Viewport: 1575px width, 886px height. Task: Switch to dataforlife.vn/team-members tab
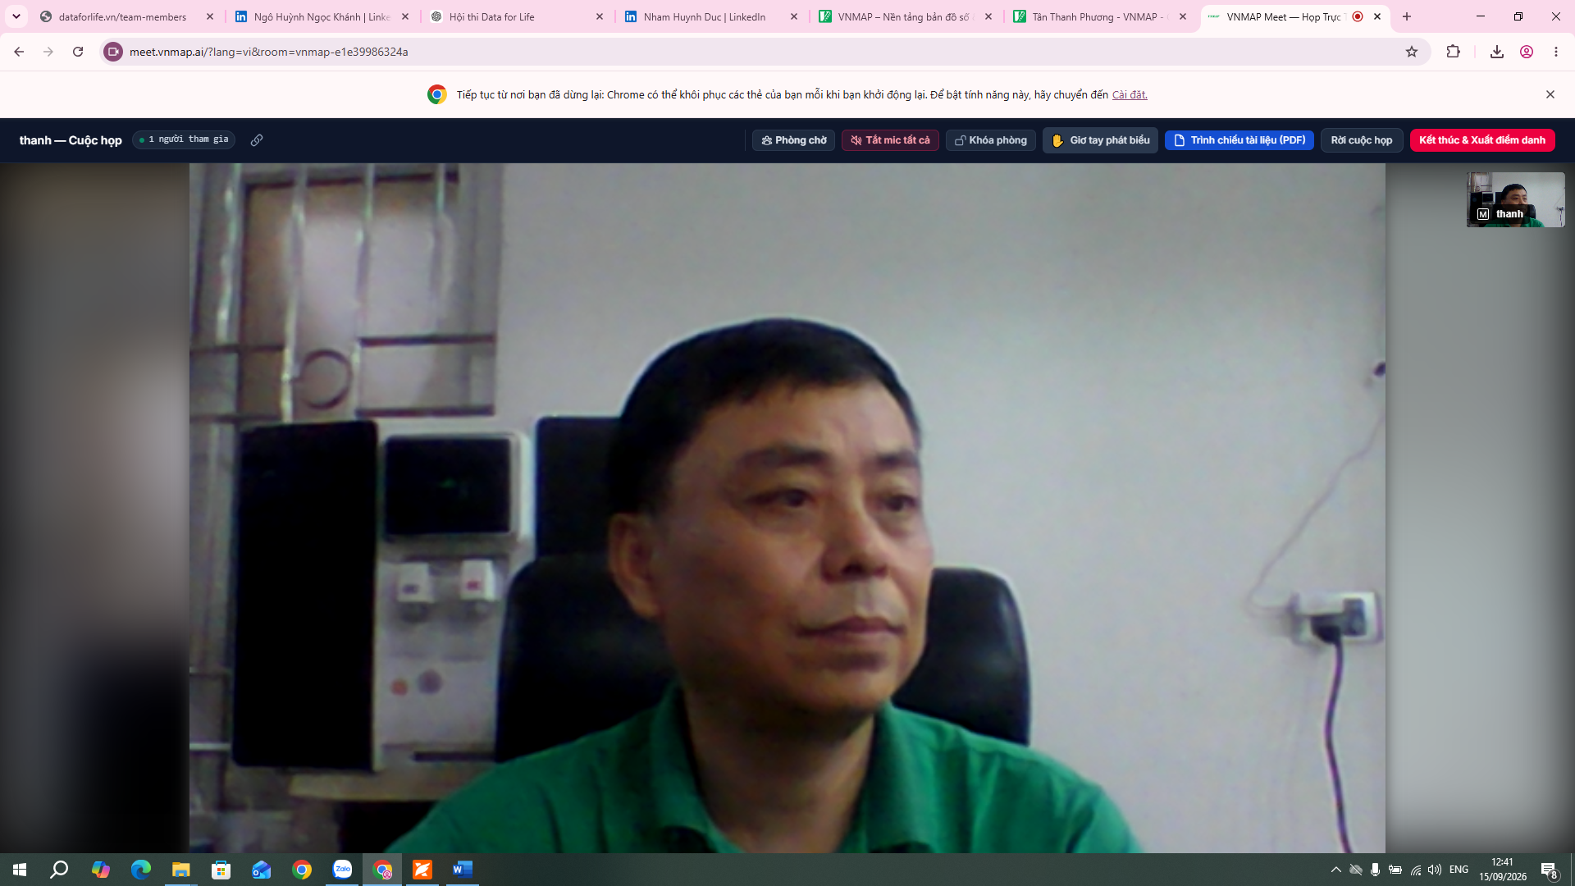[123, 16]
